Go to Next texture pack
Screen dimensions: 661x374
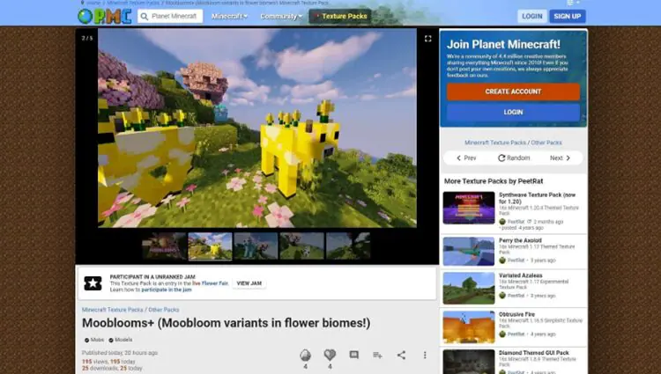pos(560,158)
